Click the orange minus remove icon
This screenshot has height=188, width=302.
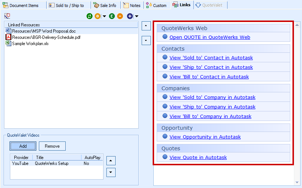click(x=120, y=16)
